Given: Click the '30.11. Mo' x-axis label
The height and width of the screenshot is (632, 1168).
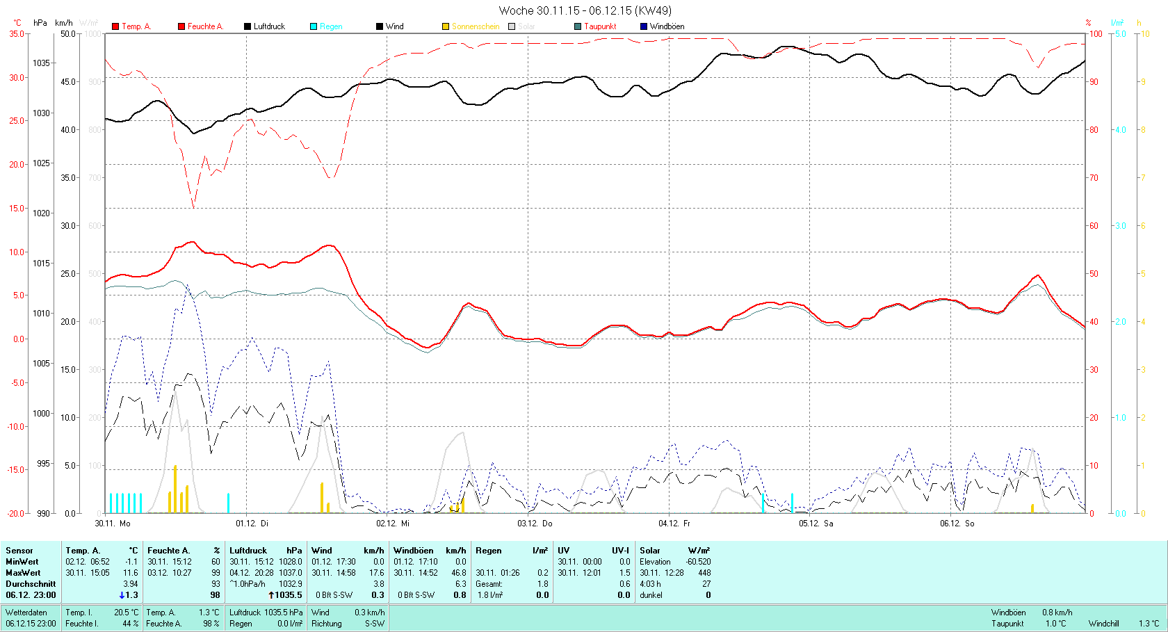Looking at the screenshot, I should 113,524.
